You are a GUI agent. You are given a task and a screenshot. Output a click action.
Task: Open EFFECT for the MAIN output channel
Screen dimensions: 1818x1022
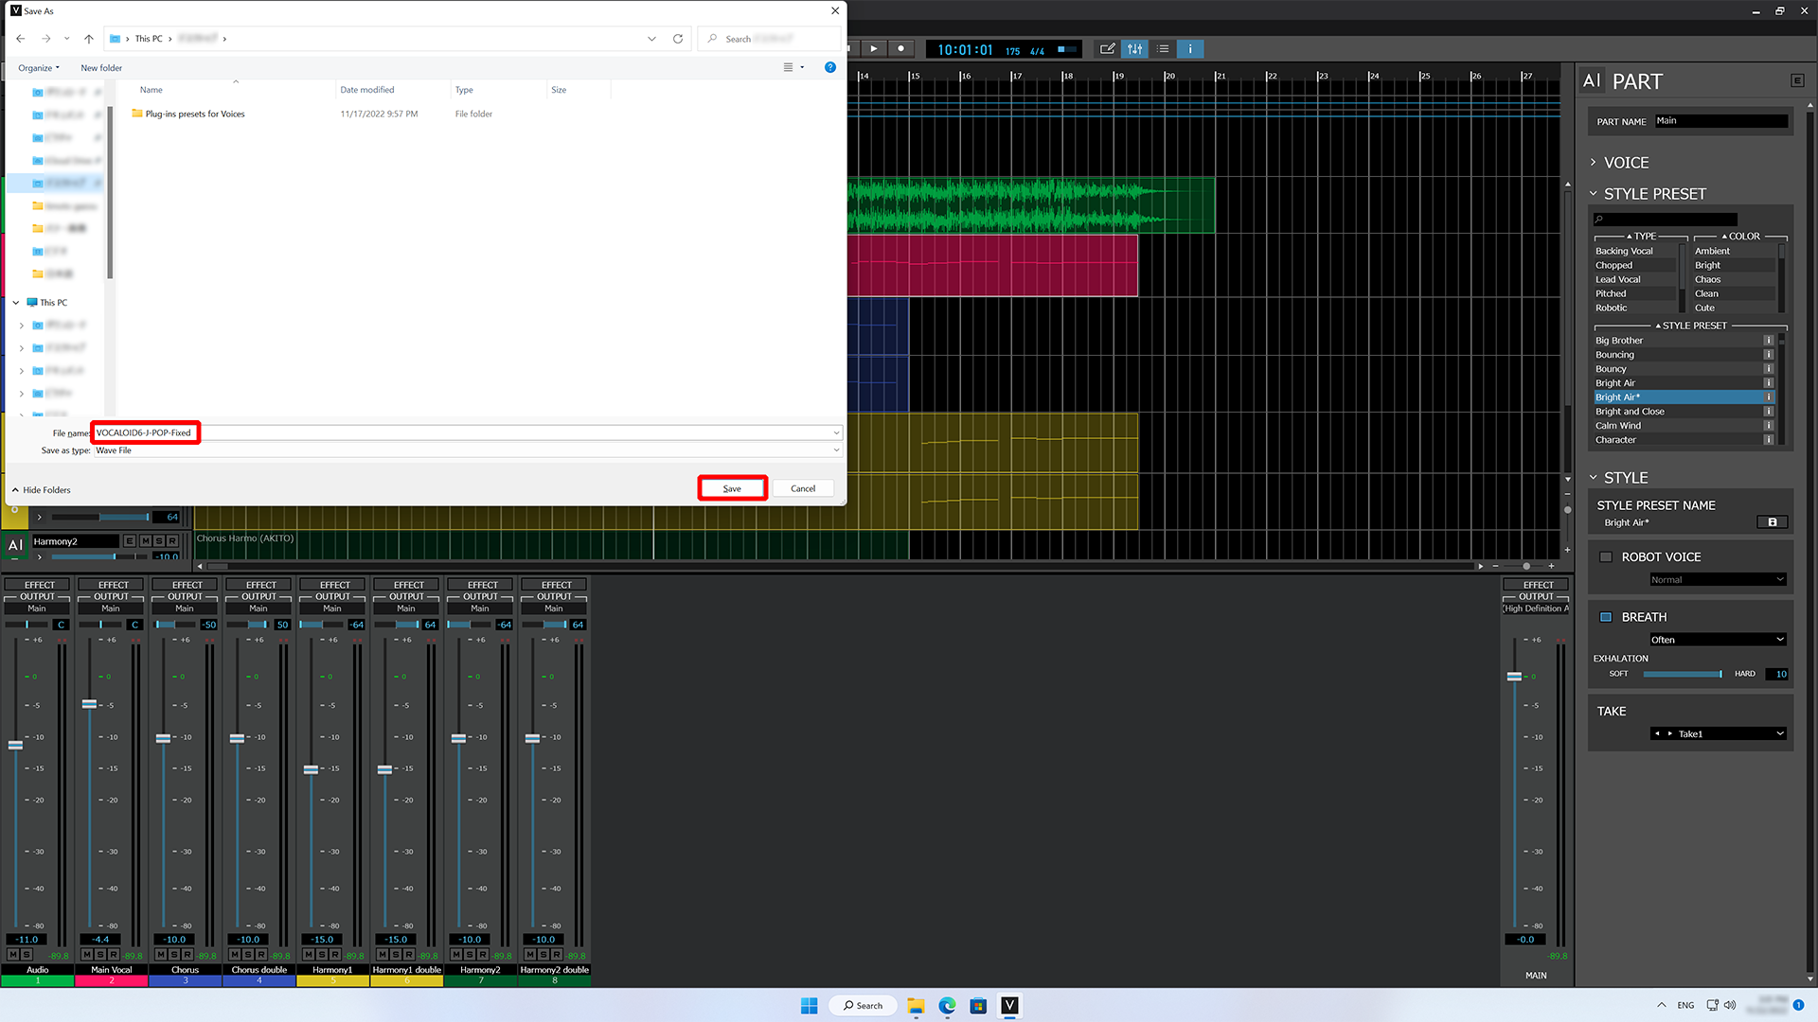point(1538,585)
